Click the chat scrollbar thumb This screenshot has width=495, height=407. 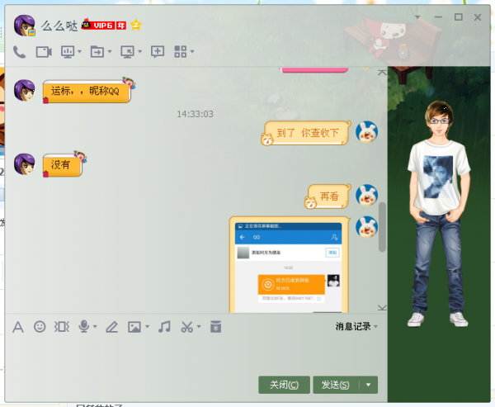[x=382, y=227]
